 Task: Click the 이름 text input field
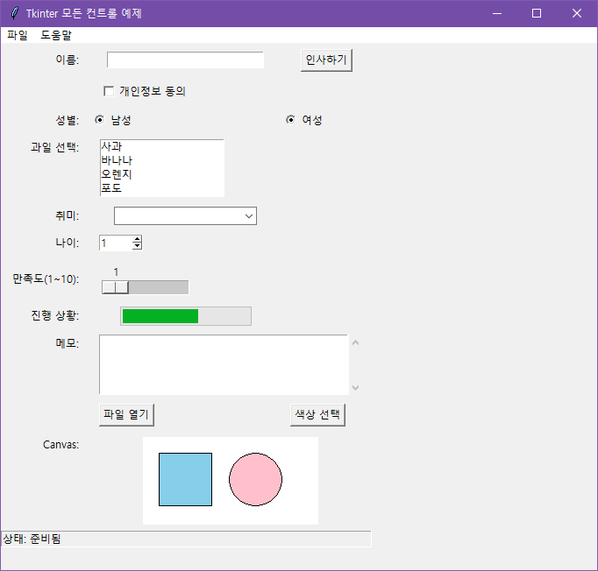(x=185, y=60)
